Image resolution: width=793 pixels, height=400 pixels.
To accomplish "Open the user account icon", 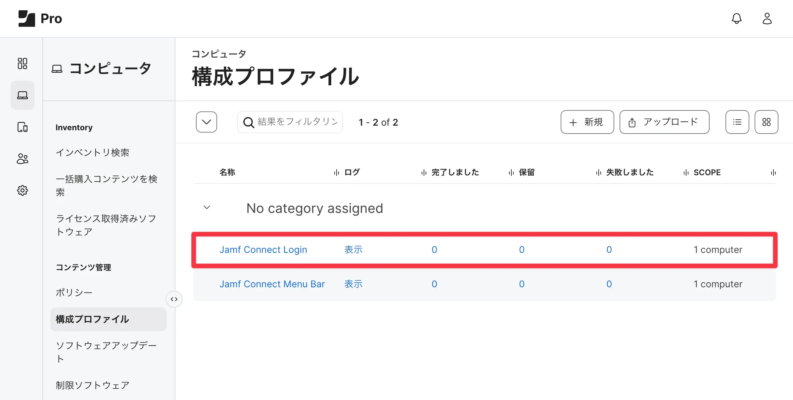I will tap(767, 19).
